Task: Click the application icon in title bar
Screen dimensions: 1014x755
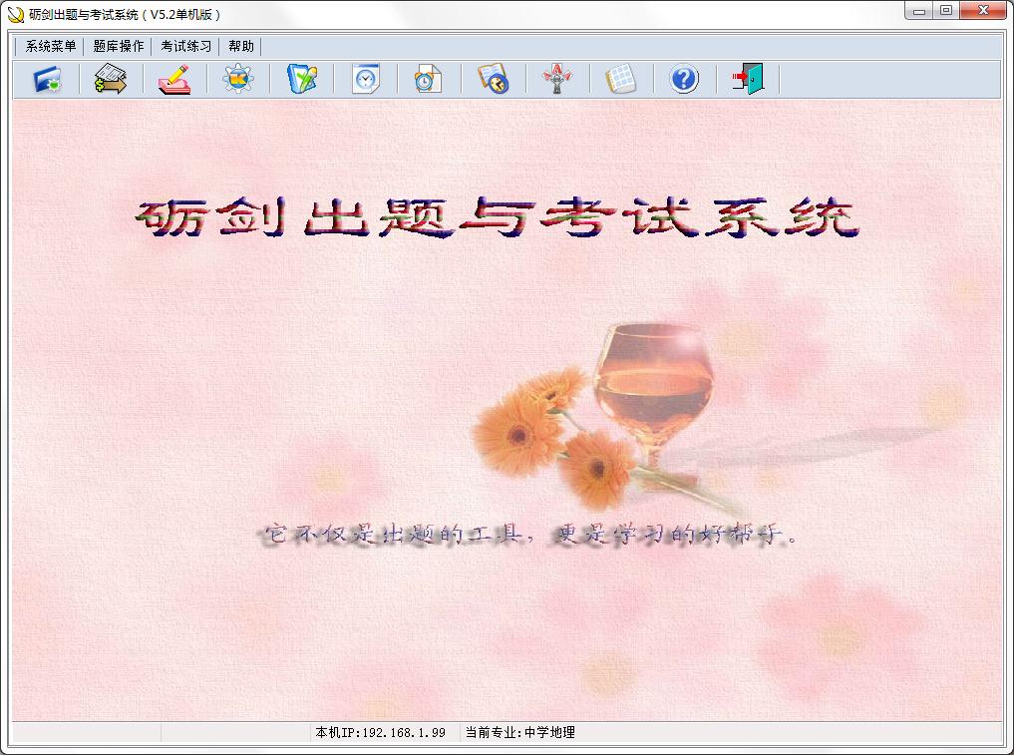Action: 16,14
